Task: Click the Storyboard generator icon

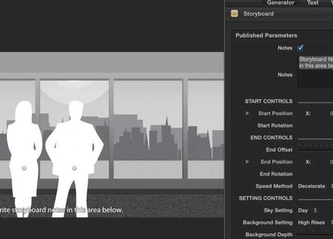Action: click(x=235, y=14)
